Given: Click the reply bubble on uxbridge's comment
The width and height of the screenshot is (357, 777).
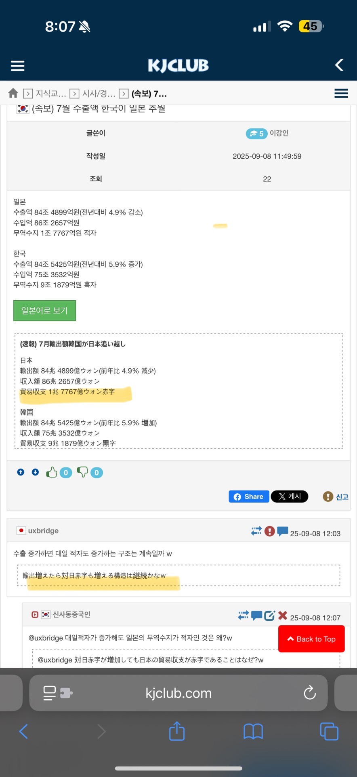Looking at the screenshot, I should (x=283, y=531).
